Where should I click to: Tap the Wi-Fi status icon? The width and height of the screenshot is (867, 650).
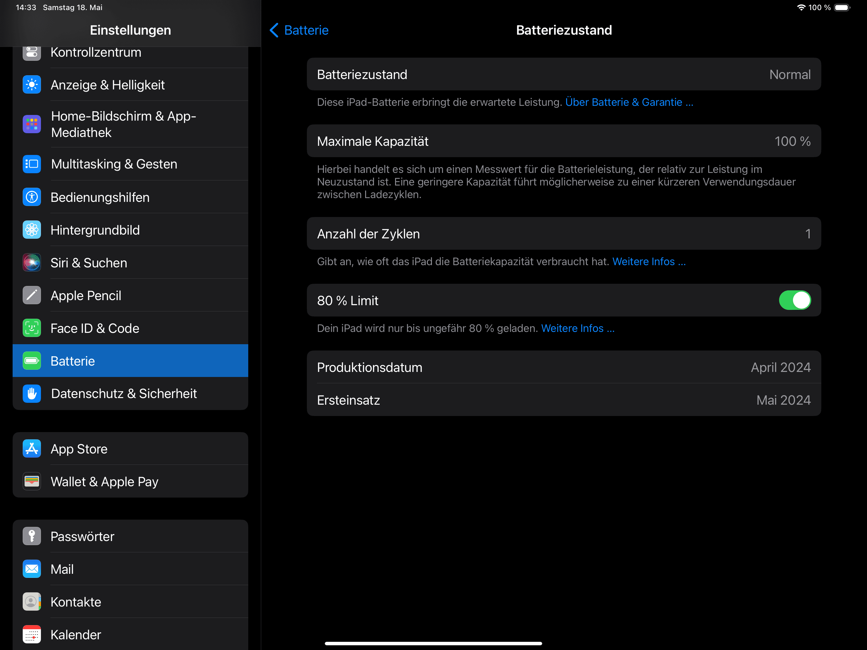pos(801,8)
